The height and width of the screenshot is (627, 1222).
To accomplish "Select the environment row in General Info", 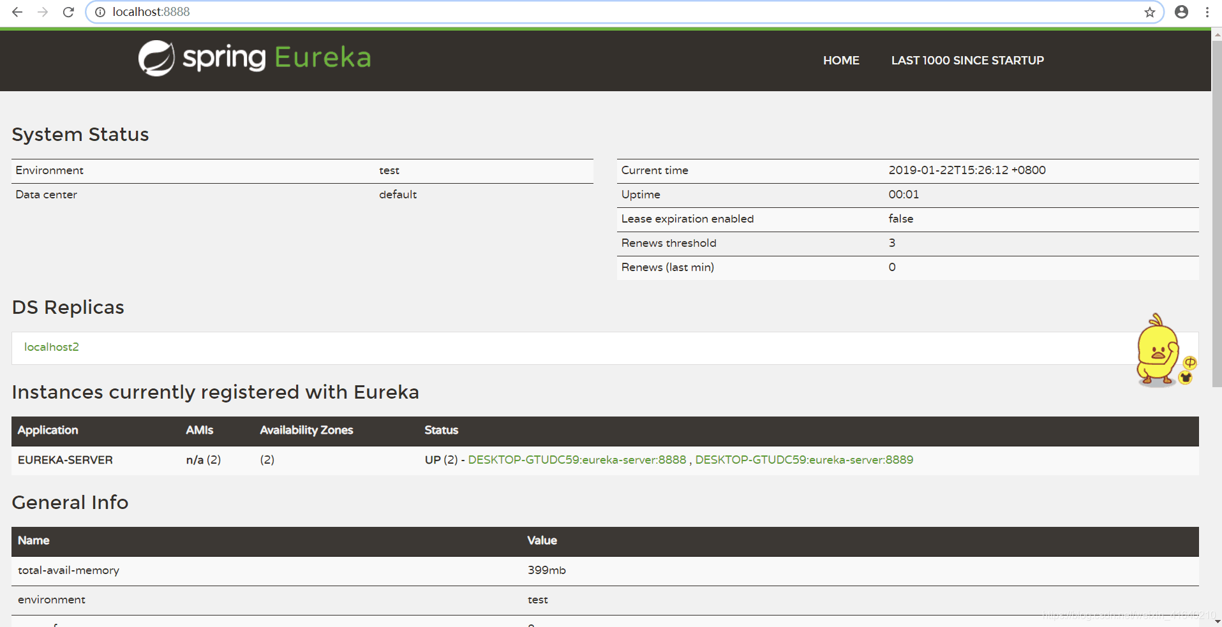I will pos(605,600).
